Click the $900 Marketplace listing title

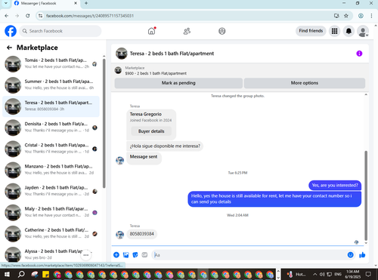[x=156, y=73]
